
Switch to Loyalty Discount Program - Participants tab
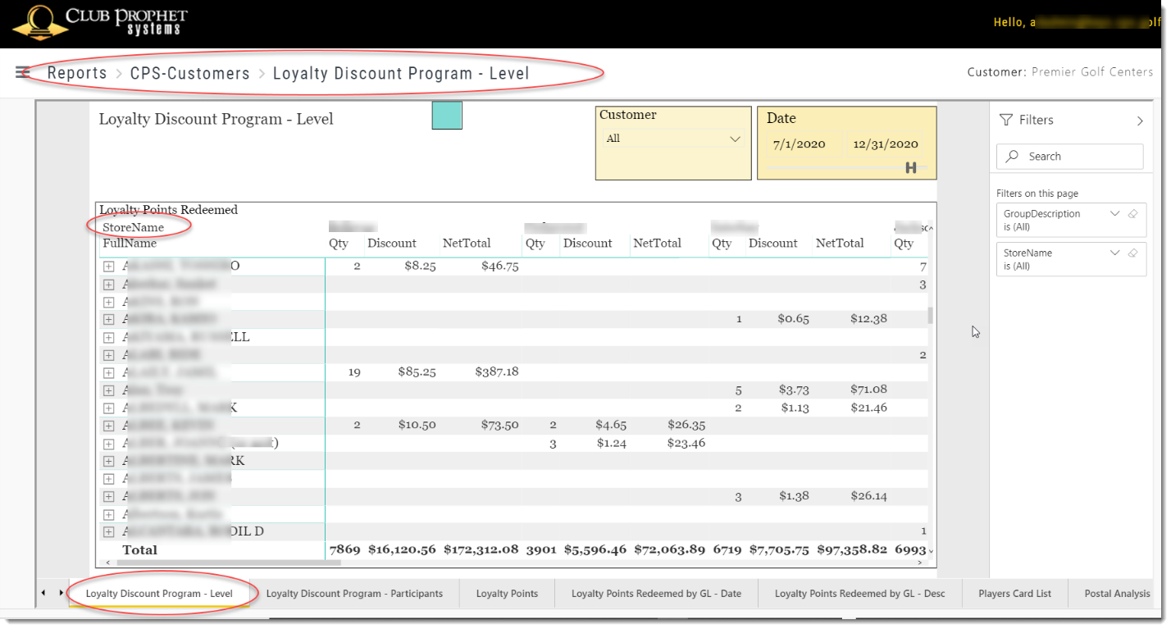[x=354, y=594]
